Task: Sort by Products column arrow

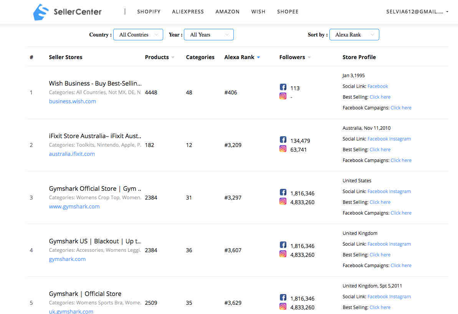Action: [173, 58]
